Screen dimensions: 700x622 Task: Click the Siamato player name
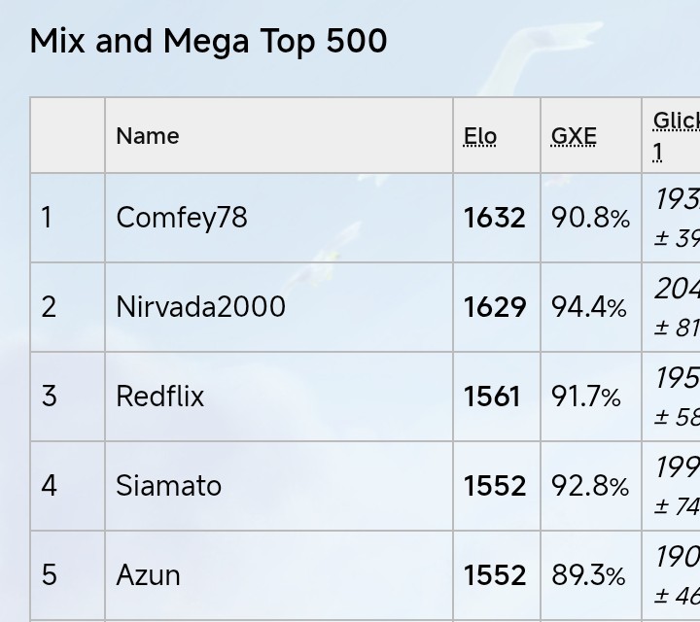[x=168, y=486]
